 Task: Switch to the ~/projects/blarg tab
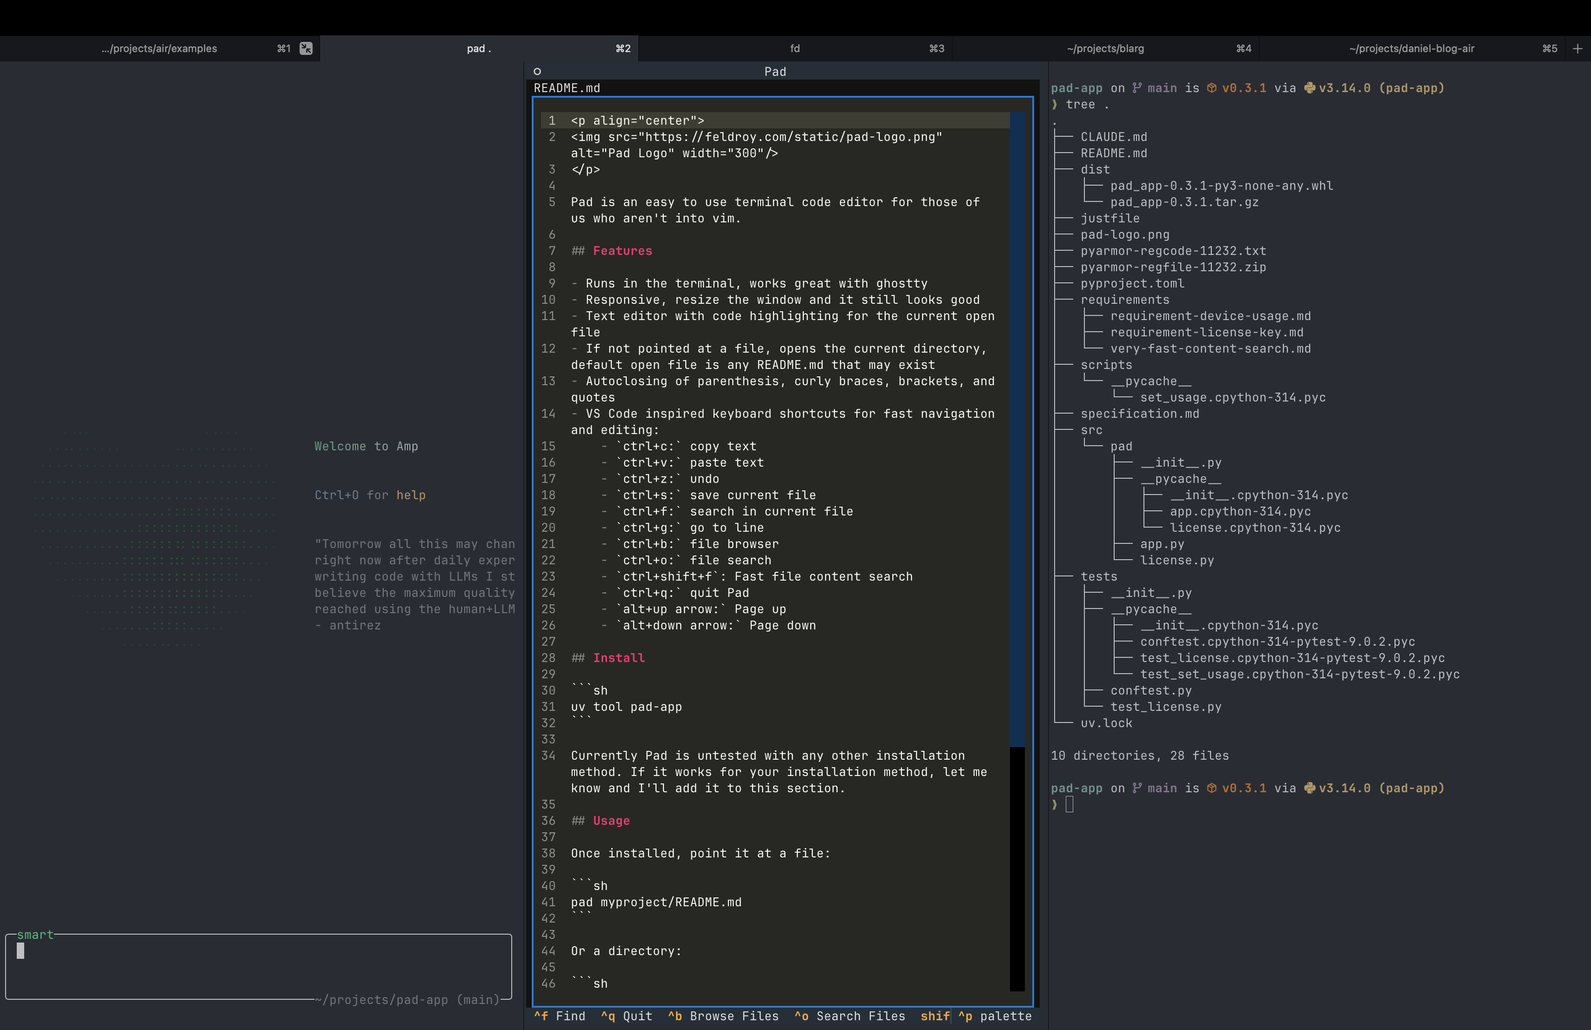(x=1105, y=48)
